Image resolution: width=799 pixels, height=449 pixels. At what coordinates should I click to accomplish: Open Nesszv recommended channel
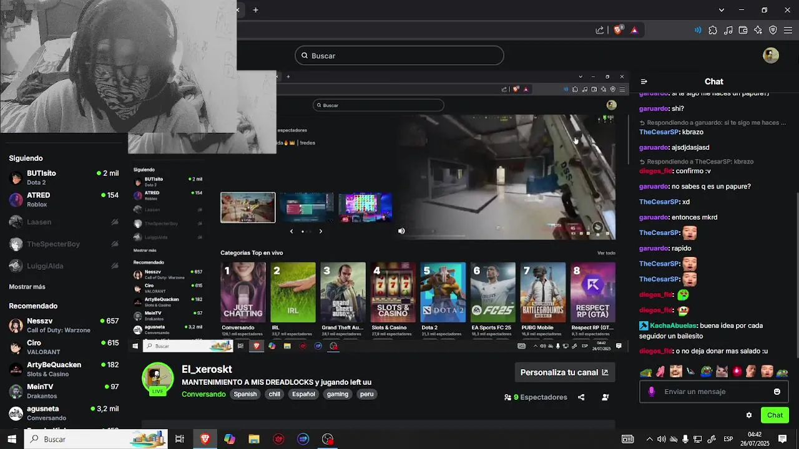[x=64, y=326]
